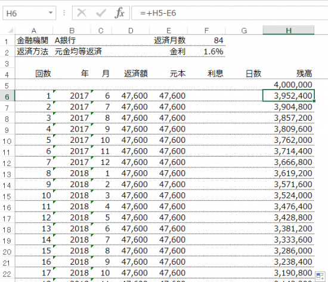Viewport: 328px width, 282px height.
Task: Click the Insert Function fx icon
Action: tap(119, 13)
